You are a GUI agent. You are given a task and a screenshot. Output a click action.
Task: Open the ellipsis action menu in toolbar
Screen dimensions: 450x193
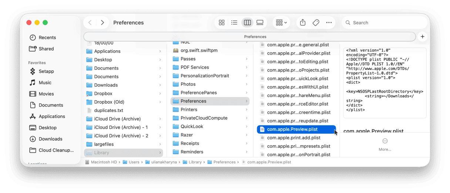329,23
